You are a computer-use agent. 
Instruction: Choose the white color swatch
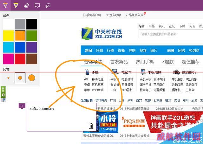click(x=9, y=24)
